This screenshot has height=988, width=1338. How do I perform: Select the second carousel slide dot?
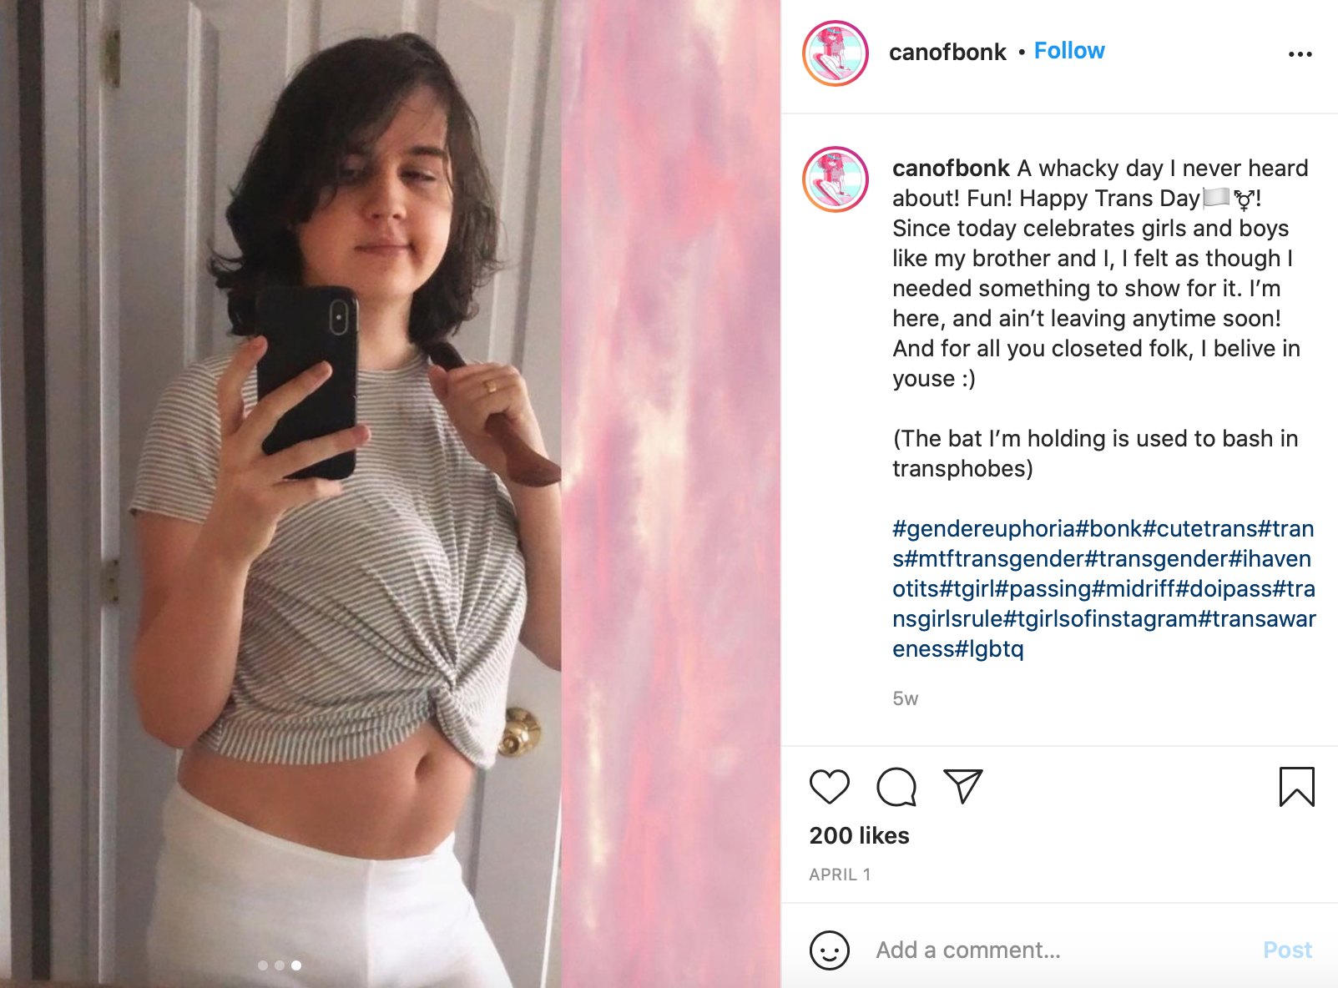[280, 965]
